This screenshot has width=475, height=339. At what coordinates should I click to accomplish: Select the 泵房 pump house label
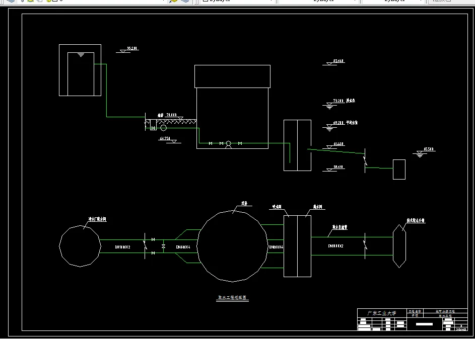click(244, 204)
